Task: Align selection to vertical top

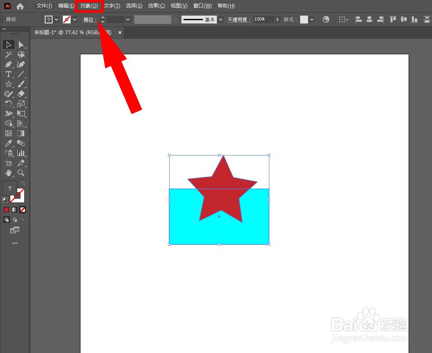Action: 393,19
